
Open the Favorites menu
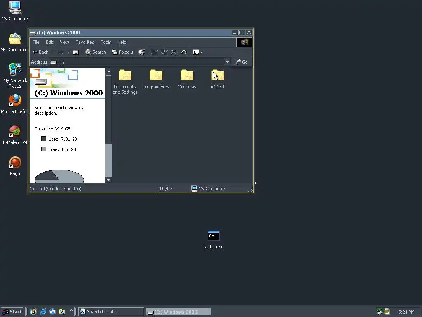[85, 42]
